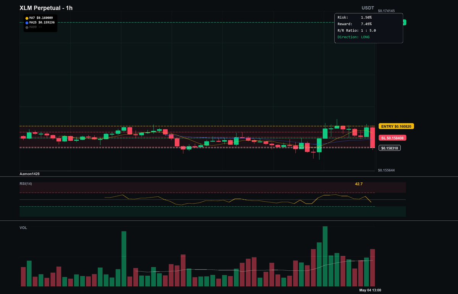Click the RSI value 42.7

[x=359, y=184]
